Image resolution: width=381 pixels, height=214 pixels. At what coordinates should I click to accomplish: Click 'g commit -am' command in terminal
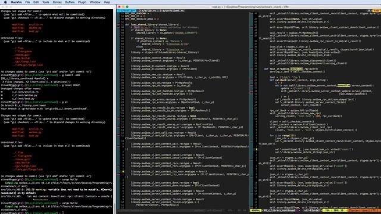pyautogui.click(x=70, y=75)
